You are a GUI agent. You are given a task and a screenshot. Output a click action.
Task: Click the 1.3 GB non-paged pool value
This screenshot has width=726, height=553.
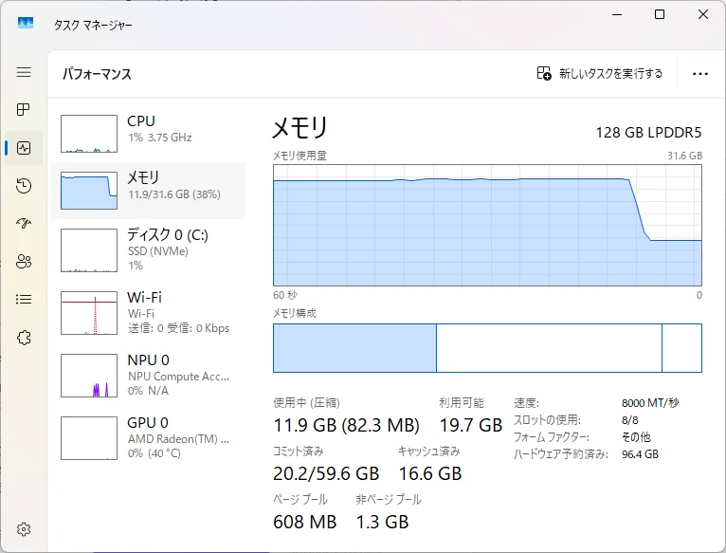point(383,522)
